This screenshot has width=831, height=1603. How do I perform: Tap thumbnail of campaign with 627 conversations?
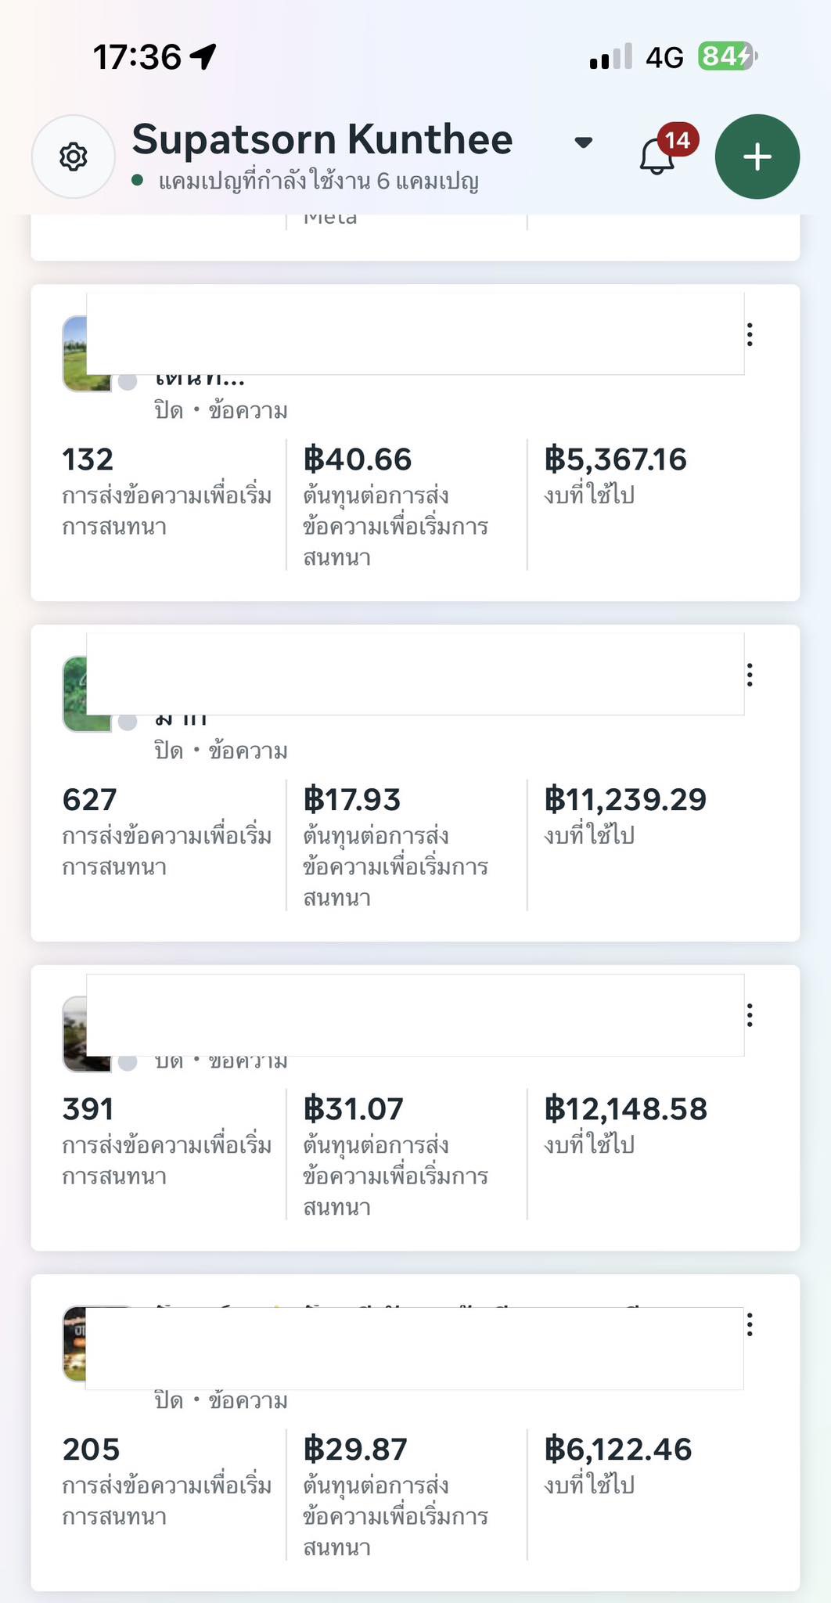pos(75,694)
